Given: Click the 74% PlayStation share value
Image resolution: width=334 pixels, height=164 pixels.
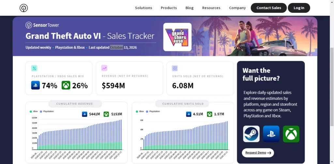Looking at the screenshot, I should click(x=50, y=86).
